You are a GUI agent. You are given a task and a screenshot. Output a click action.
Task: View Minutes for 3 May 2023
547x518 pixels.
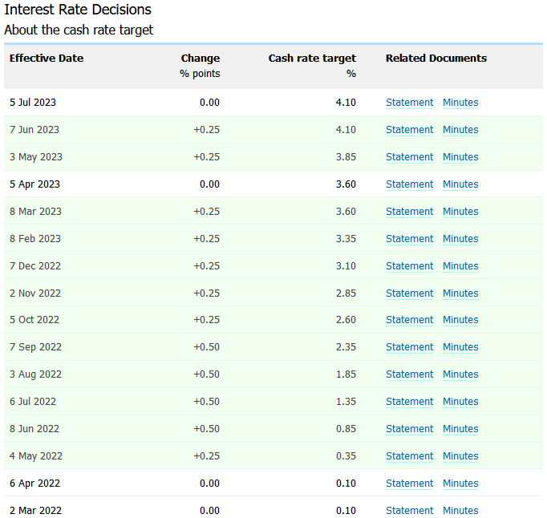coord(460,157)
